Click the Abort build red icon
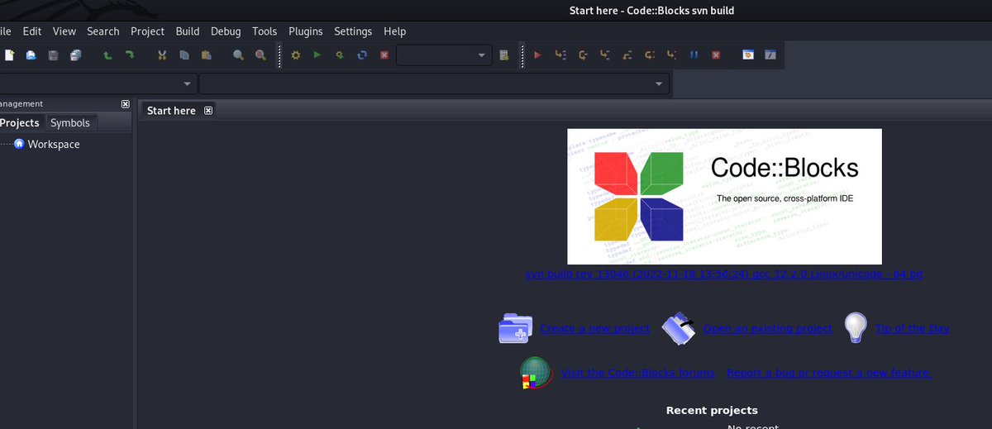 384,55
